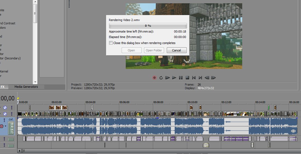Open the dropdown beside the arm record icon
This screenshot has width=301, height=154.
[5, 126]
